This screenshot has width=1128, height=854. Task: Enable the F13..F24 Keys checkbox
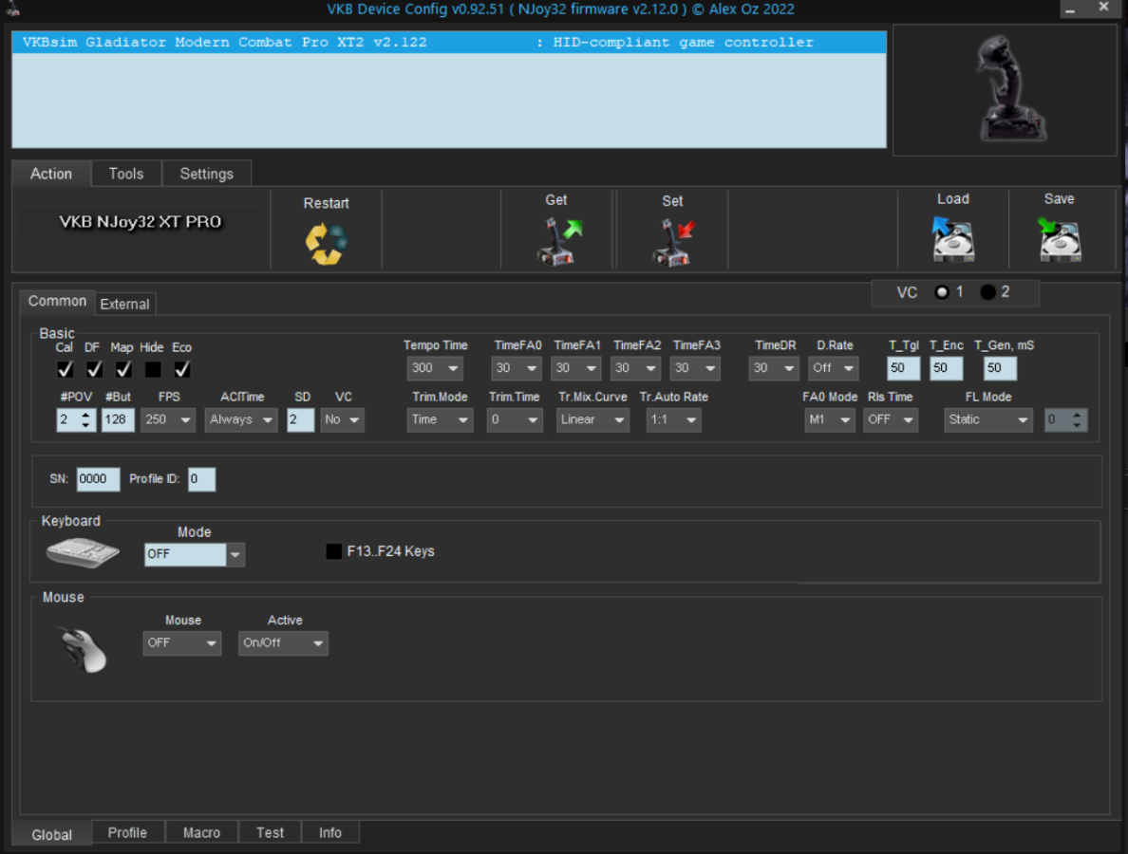coord(334,551)
